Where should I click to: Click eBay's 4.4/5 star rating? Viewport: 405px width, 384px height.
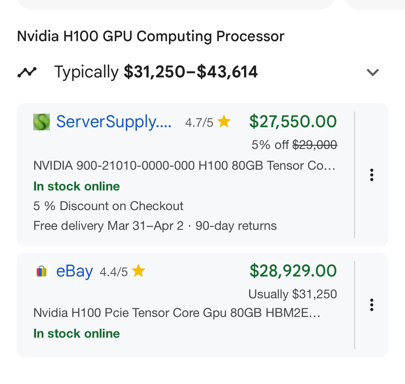pyautogui.click(x=122, y=272)
